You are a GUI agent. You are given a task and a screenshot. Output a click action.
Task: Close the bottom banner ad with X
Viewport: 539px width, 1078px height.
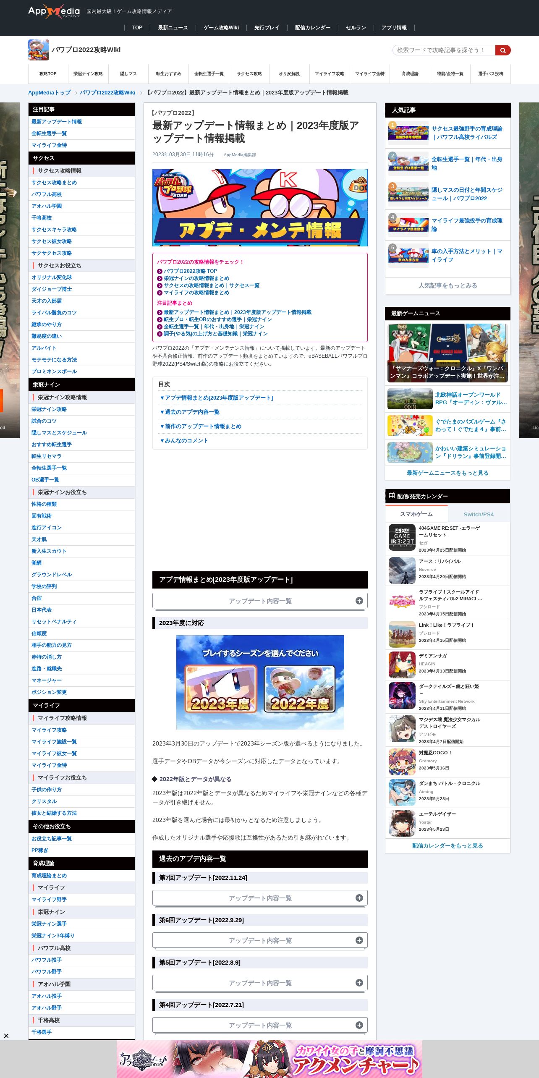pyautogui.click(x=6, y=1036)
